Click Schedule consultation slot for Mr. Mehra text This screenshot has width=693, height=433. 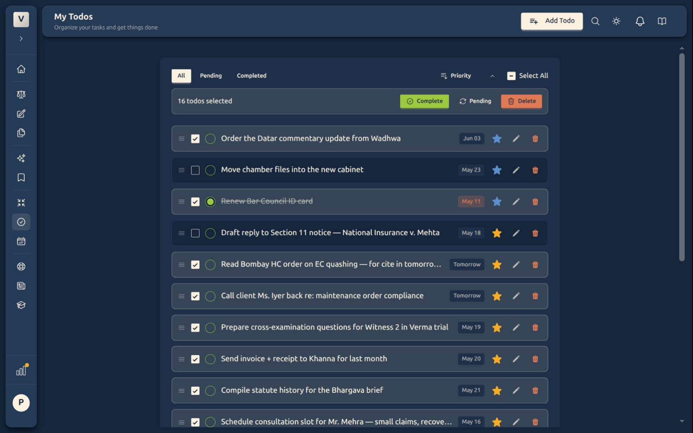(x=336, y=422)
